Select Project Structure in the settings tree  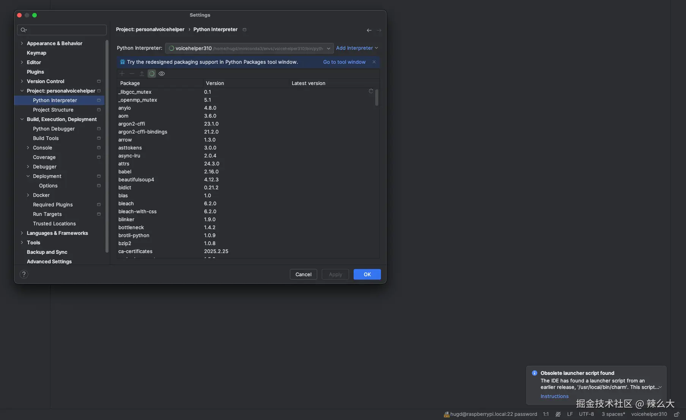(x=53, y=110)
